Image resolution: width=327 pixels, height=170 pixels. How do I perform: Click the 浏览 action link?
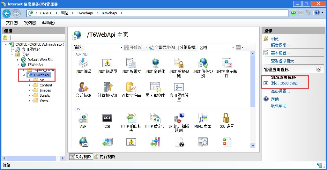tap(275, 39)
